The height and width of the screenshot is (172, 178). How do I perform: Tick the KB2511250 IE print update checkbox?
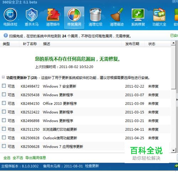coord(4,129)
